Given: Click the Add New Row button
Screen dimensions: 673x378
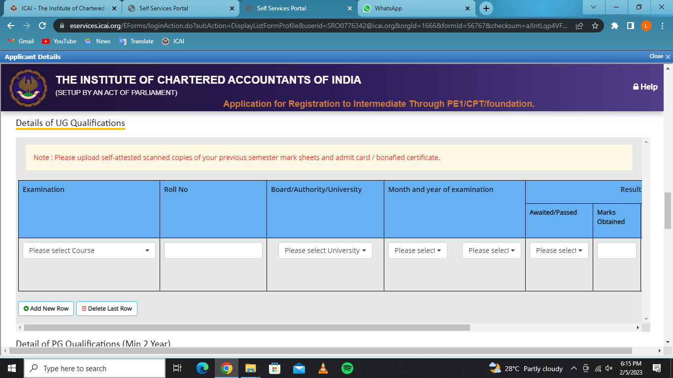Looking at the screenshot, I should pos(46,309).
